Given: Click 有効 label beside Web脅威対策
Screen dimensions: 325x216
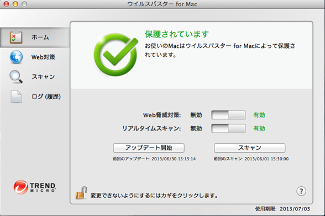Looking at the screenshot, I should click(259, 115).
